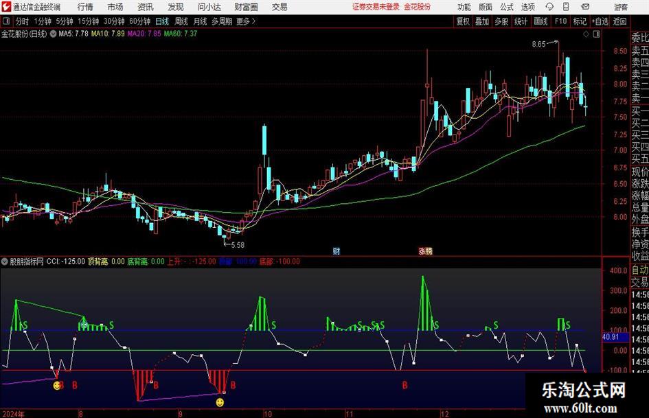Click the MA20: 7.85 indicator value

point(144,34)
